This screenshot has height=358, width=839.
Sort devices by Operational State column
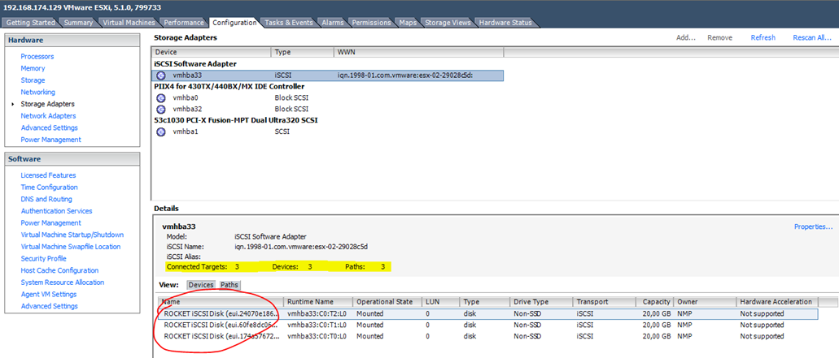pos(387,301)
